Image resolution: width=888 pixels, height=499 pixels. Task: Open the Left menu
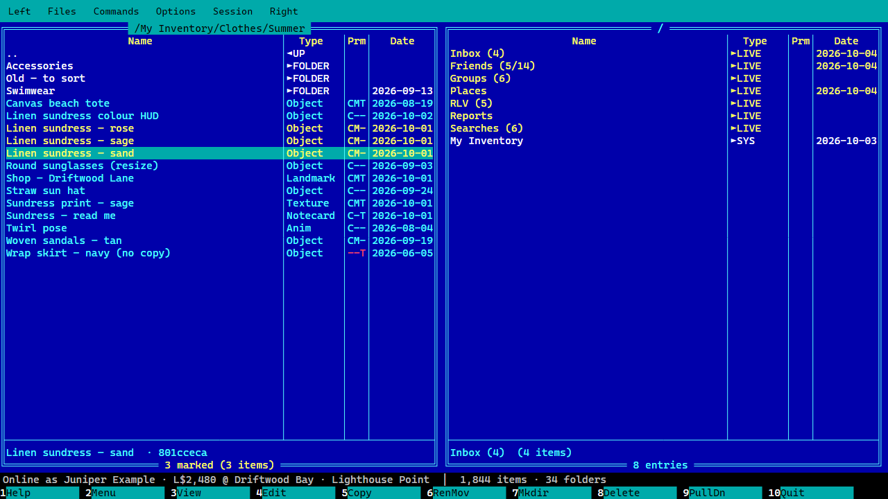tap(19, 11)
